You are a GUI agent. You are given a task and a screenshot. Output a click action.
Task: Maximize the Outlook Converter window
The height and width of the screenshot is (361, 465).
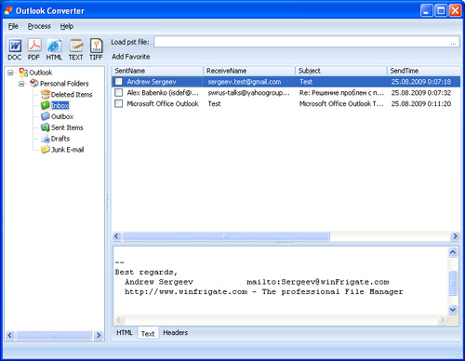click(441, 11)
